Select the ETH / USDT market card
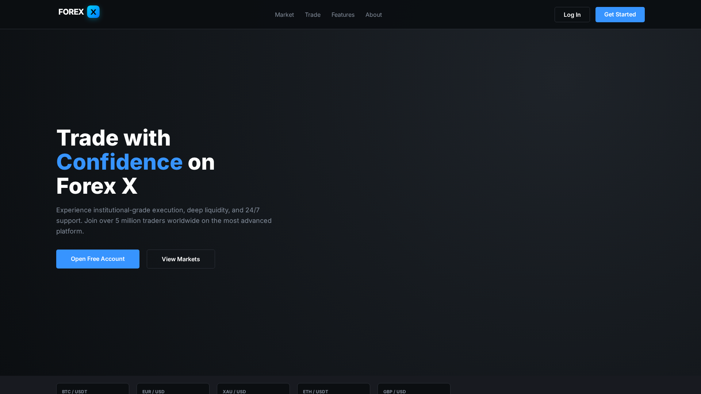The width and height of the screenshot is (701, 394). 333,390
